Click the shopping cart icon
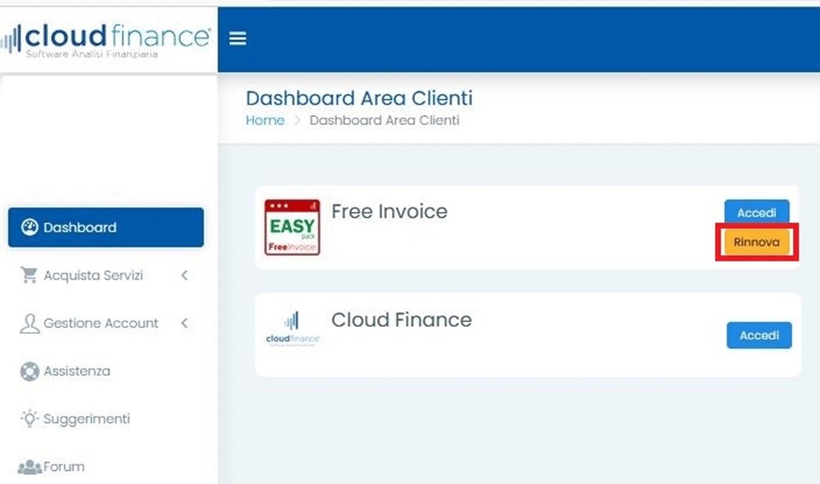Viewport: 820px width, 484px height. [x=29, y=276]
